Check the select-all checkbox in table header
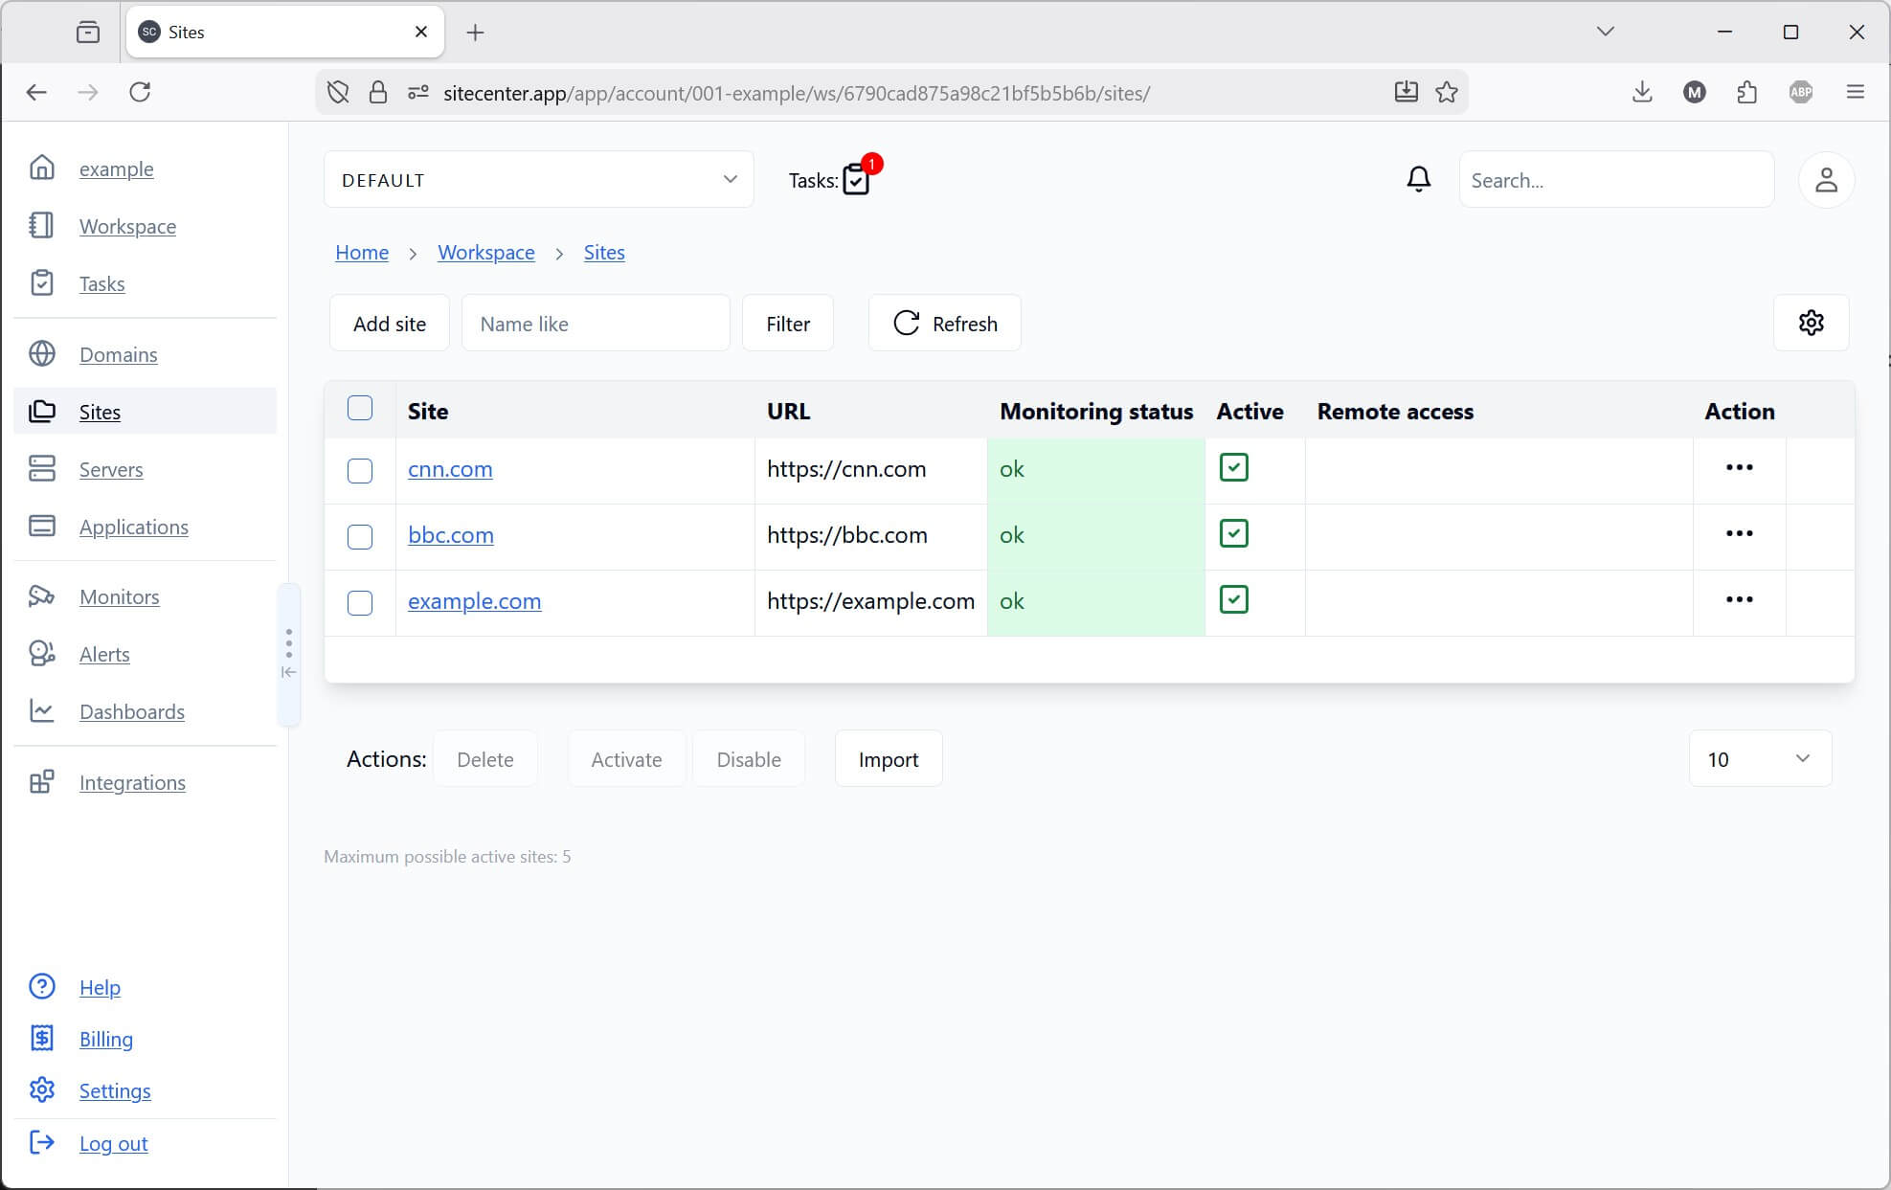 coord(360,408)
